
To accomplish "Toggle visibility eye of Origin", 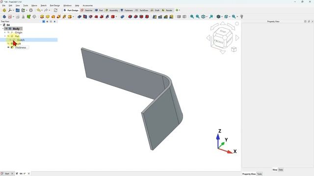I will click(x=8, y=32).
